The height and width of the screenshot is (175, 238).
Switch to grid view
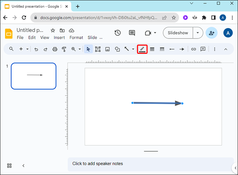9,165
